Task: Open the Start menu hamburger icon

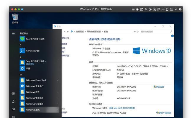Action: [x=13, y=33]
